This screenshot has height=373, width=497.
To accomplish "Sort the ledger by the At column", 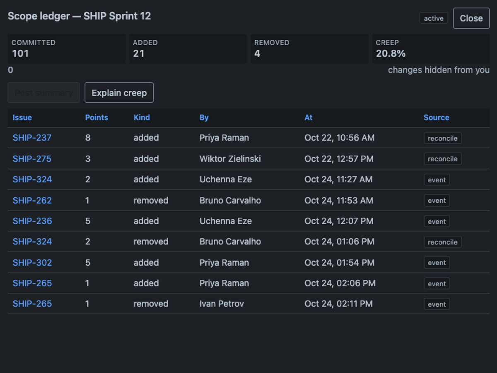I will click(x=309, y=118).
